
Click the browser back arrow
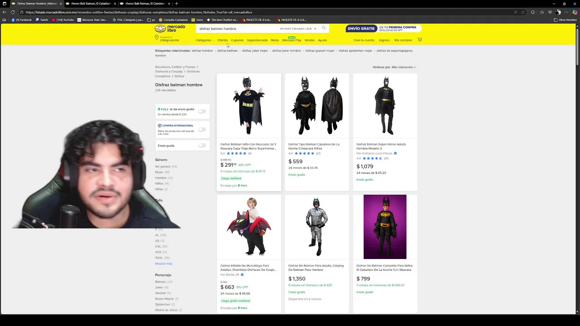tap(5, 12)
